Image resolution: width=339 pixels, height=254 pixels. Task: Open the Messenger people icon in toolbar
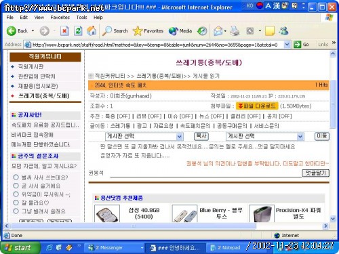283,31
